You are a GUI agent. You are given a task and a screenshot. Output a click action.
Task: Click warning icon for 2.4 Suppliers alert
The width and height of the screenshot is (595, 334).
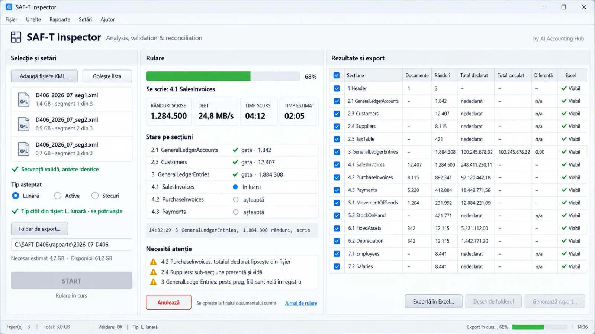[153, 272]
